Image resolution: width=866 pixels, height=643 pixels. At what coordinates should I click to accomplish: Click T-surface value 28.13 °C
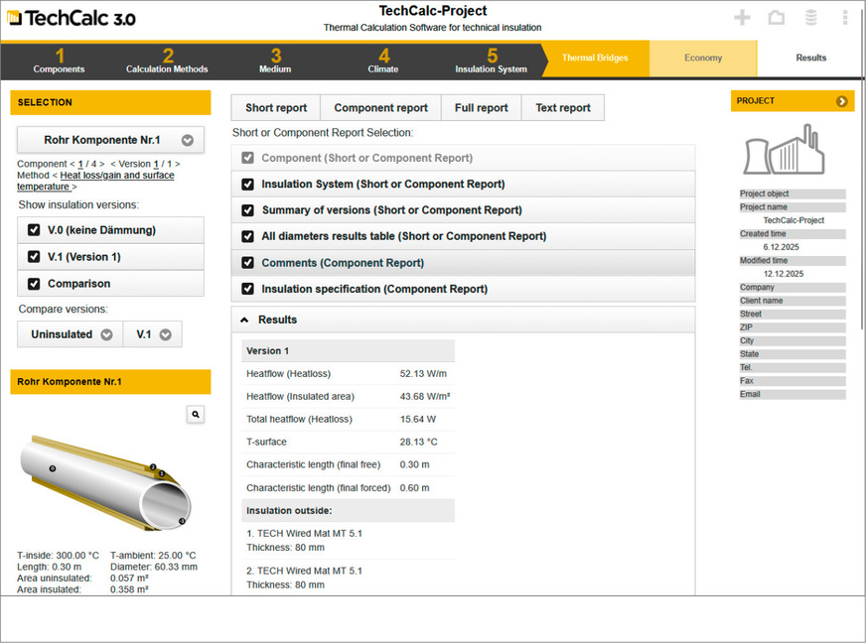click(x=418, y=443)
